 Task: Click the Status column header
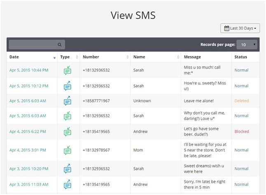click(x=241, y=57)
